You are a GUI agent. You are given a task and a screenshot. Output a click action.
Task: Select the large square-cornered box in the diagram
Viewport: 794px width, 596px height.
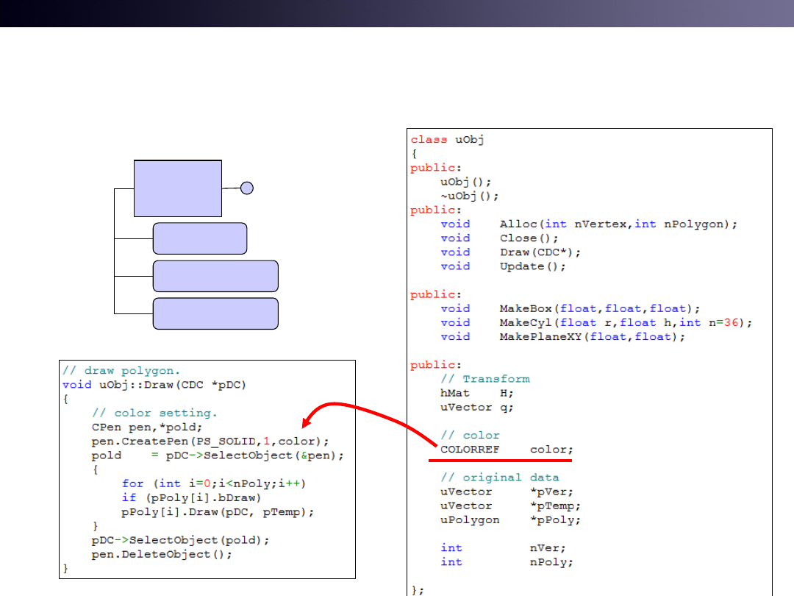[x=178, y=188]
